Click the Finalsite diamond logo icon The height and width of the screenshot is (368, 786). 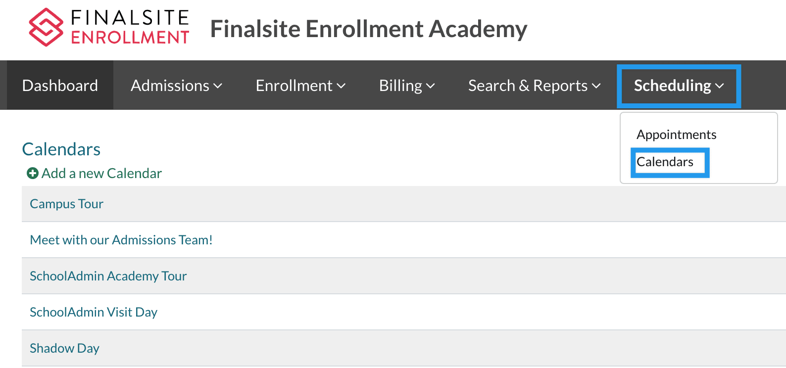(x=46, y=27)
